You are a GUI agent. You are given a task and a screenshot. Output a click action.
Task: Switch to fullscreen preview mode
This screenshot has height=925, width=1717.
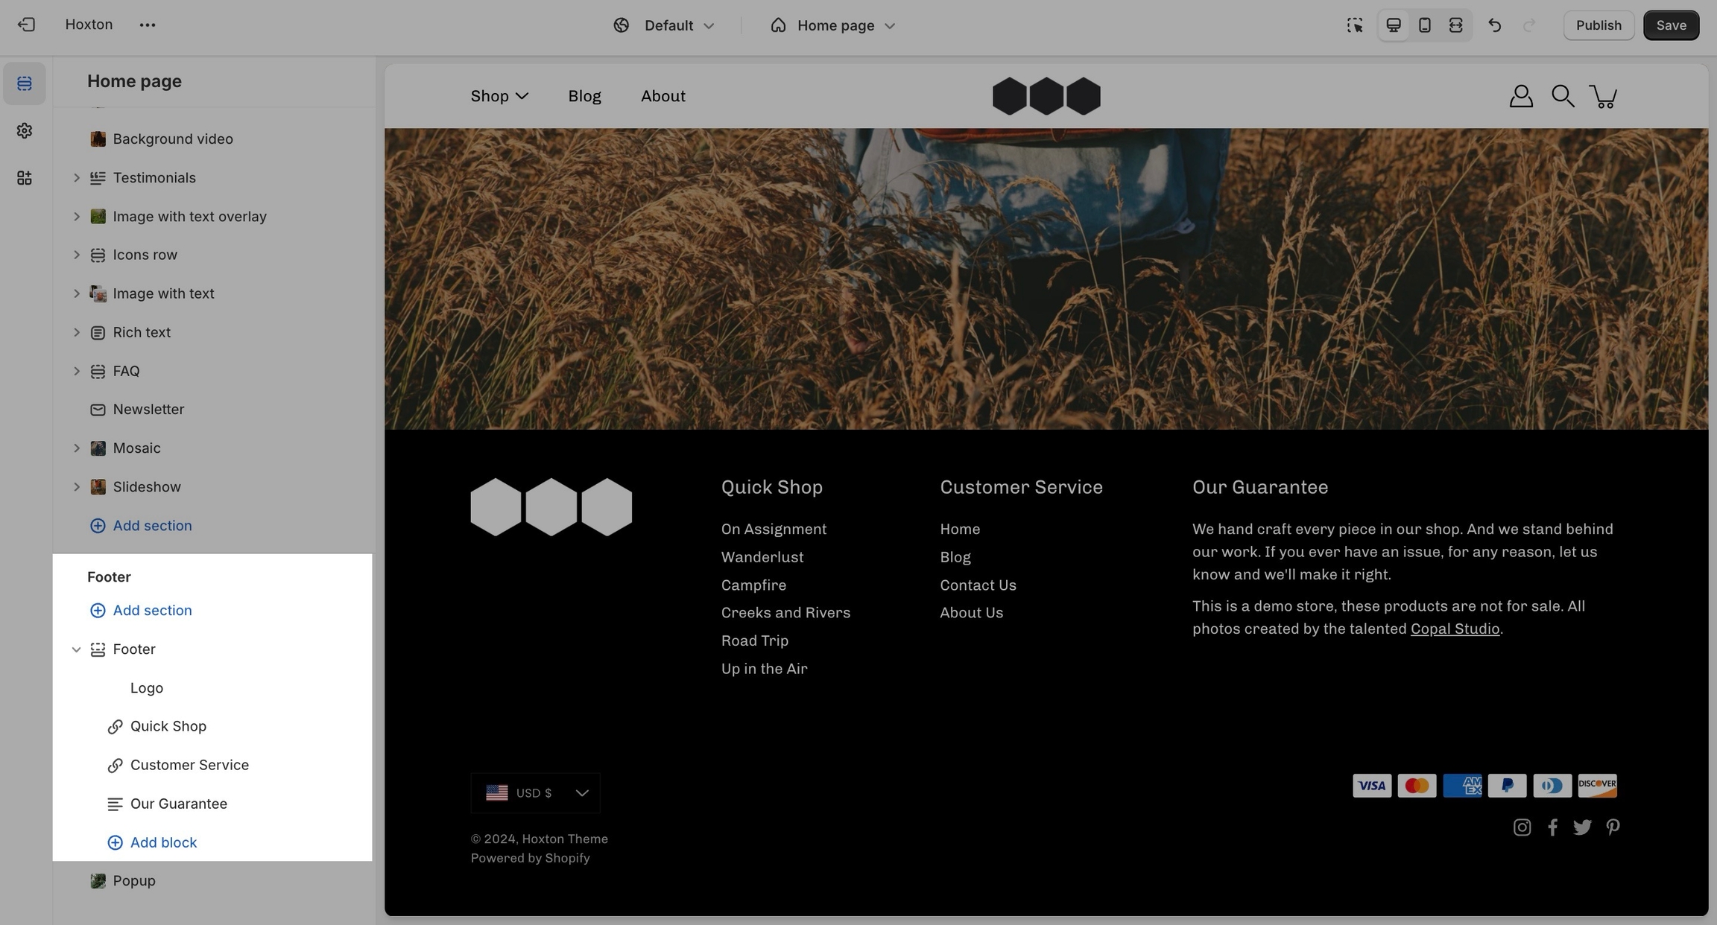click(1455, 25)
